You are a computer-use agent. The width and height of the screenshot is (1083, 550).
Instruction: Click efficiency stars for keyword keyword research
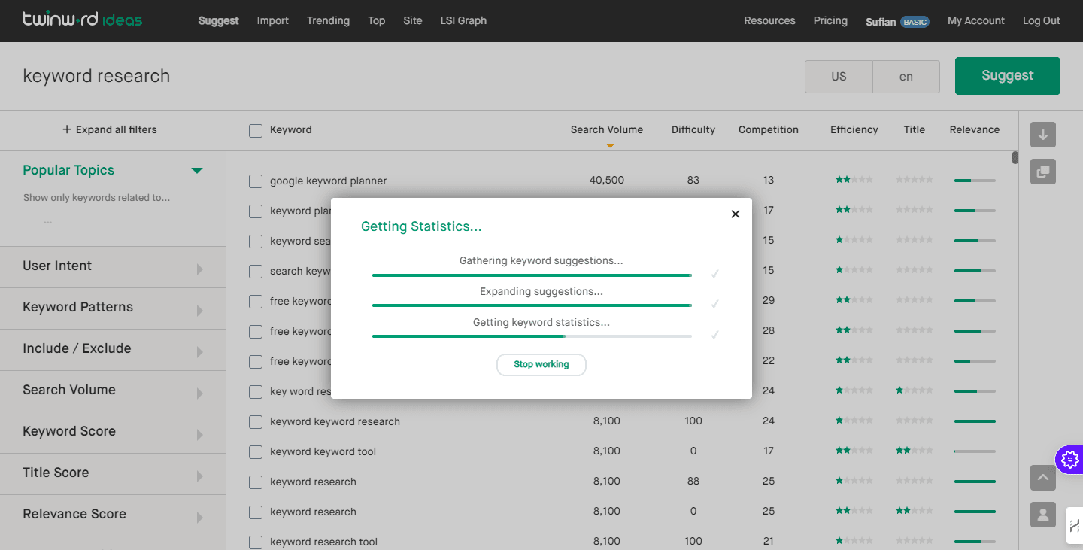(x=854, y=421)
